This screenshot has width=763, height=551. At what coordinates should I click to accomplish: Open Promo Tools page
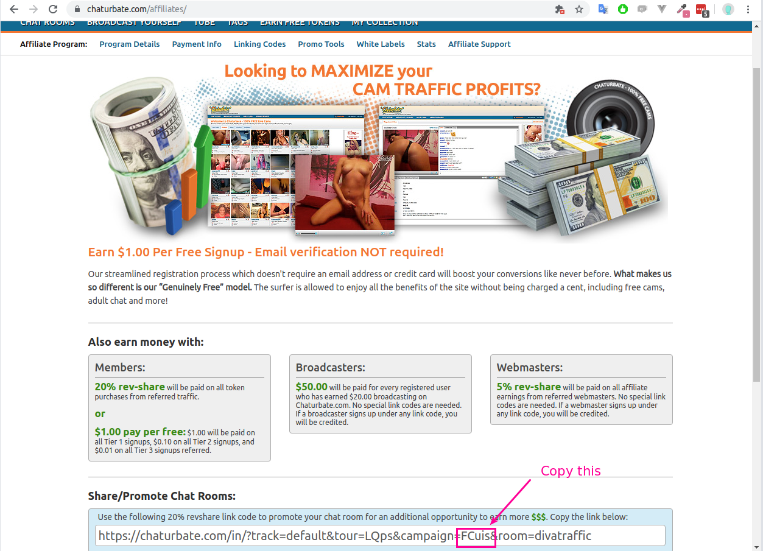pos(321,44)
